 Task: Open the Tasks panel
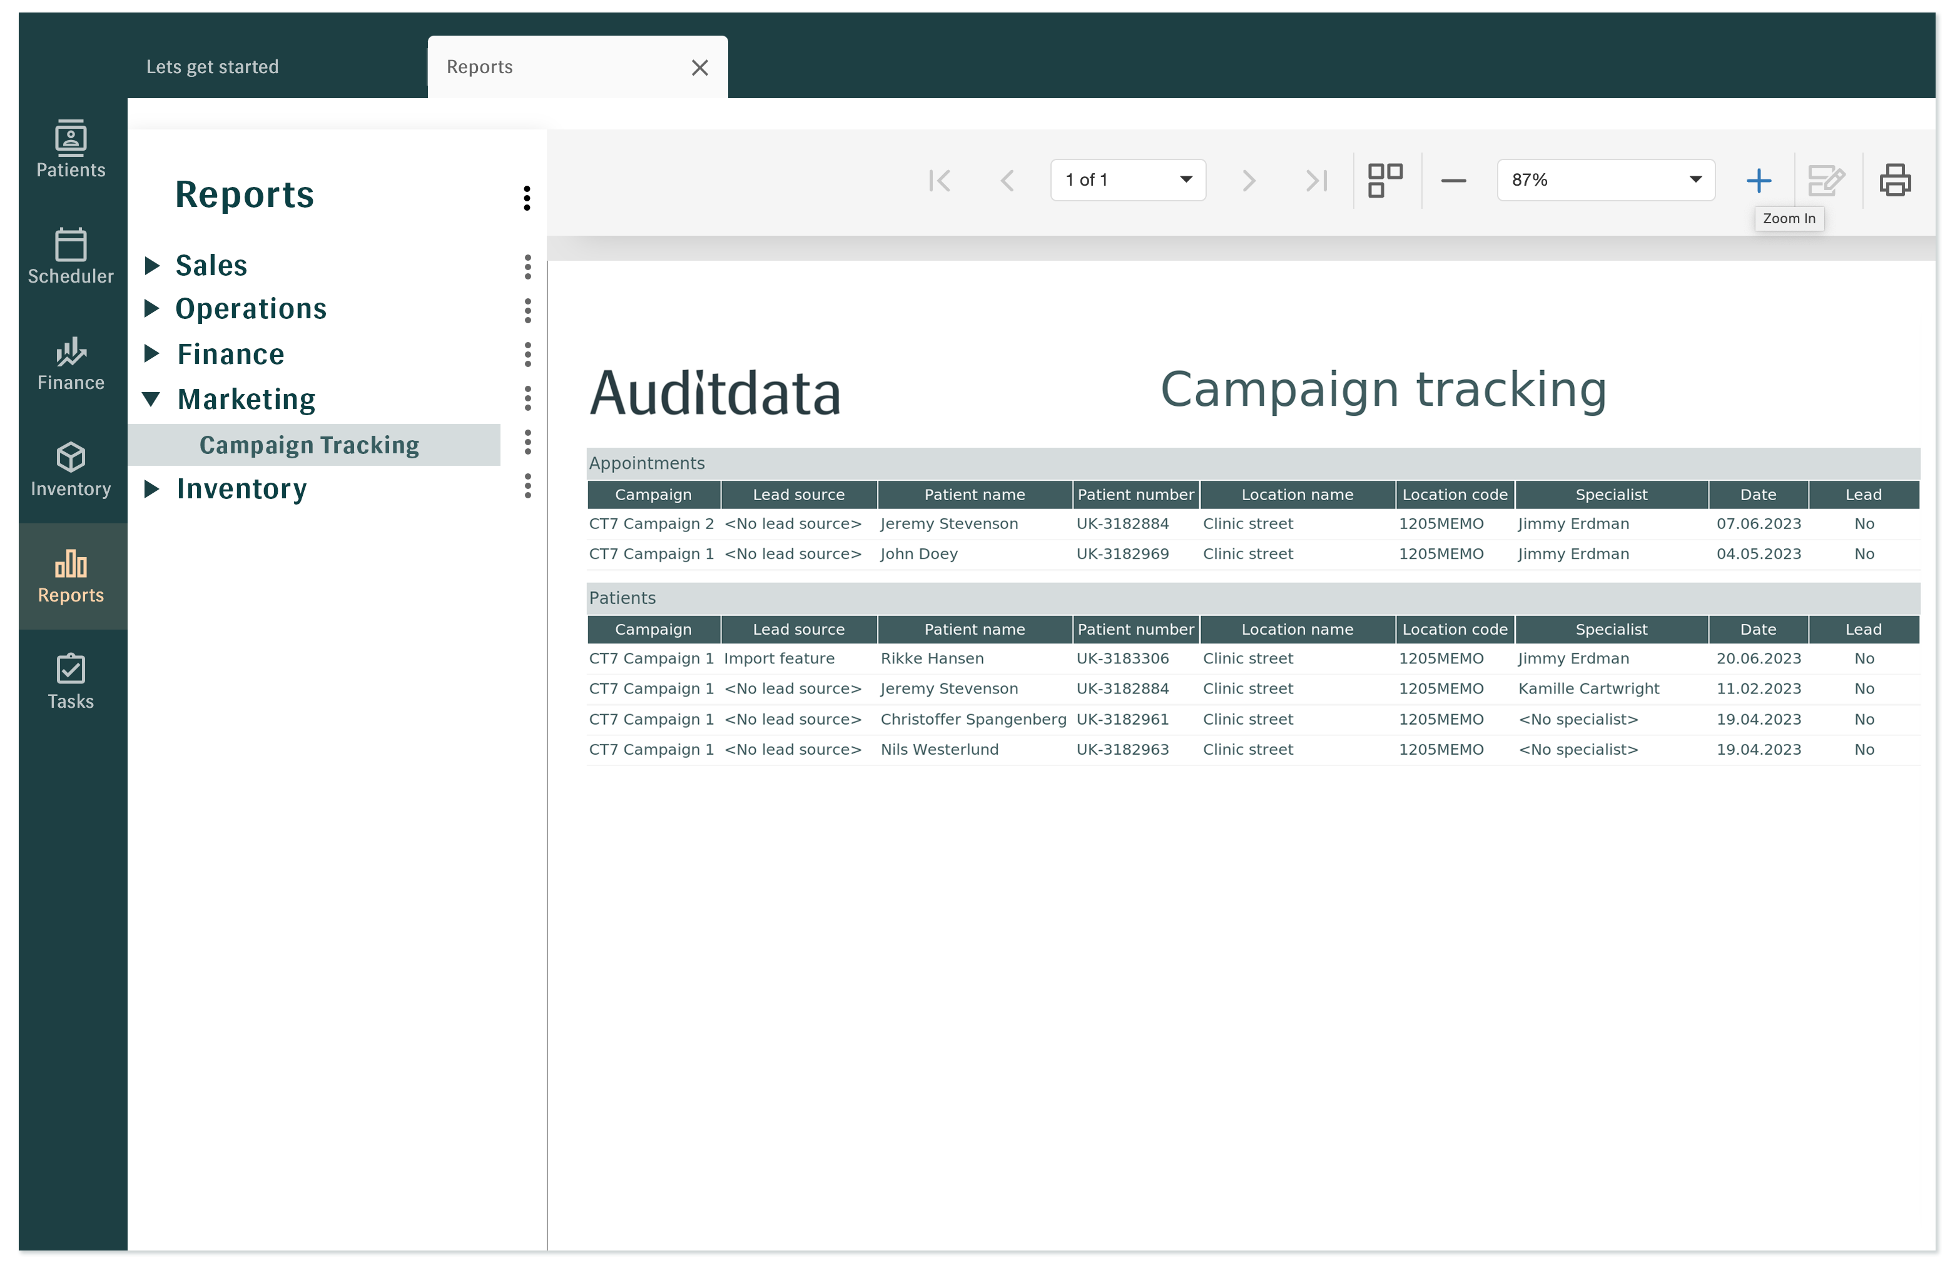point(69,679)
